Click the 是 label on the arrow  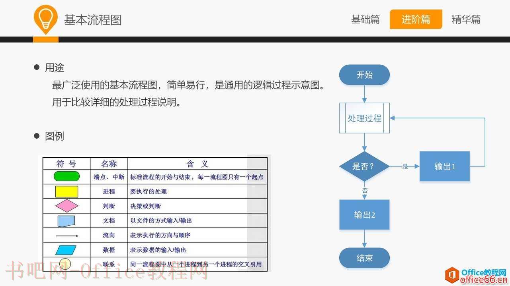(x=405, y=166)
